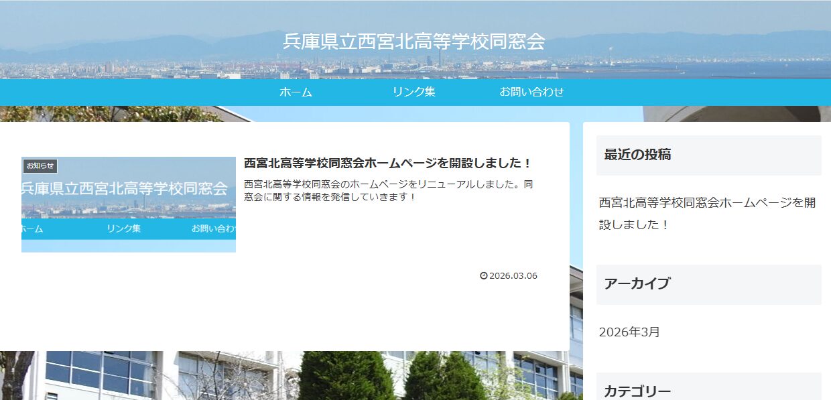Open リンク集 in the blue navigation bar
The image size is (831, 400).
(x=413, y=92)
